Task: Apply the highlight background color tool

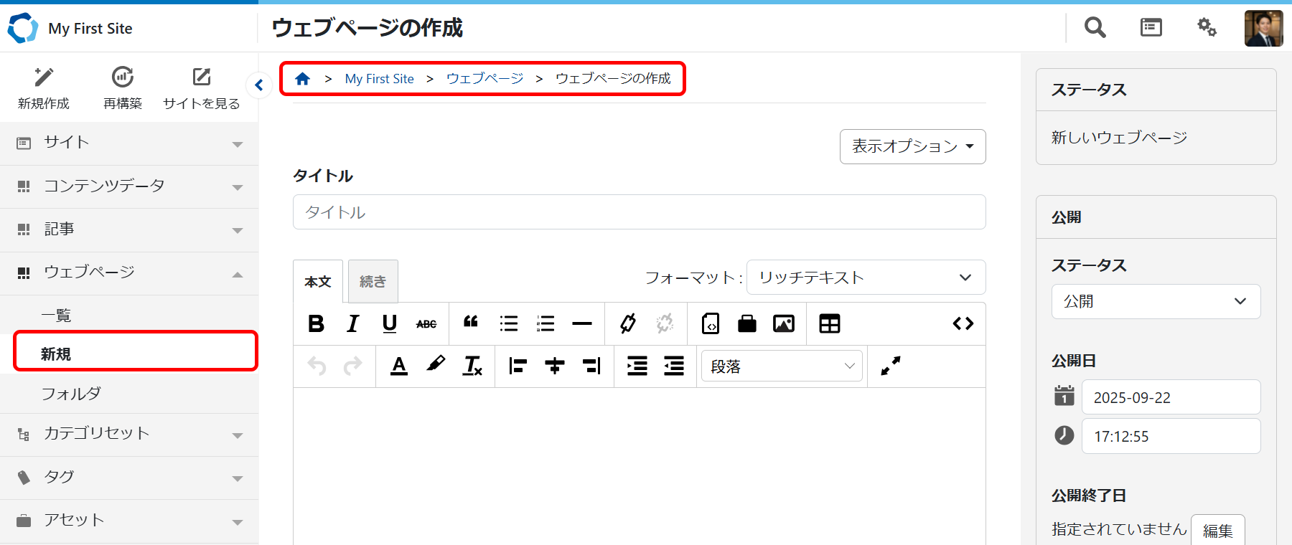Action: pyautogui.click(x=435, y=365)
